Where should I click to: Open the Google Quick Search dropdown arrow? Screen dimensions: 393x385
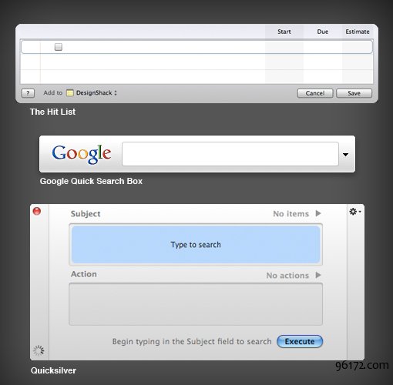coord(346,155)
